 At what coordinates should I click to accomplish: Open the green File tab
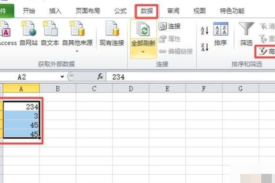coord(7,11)
